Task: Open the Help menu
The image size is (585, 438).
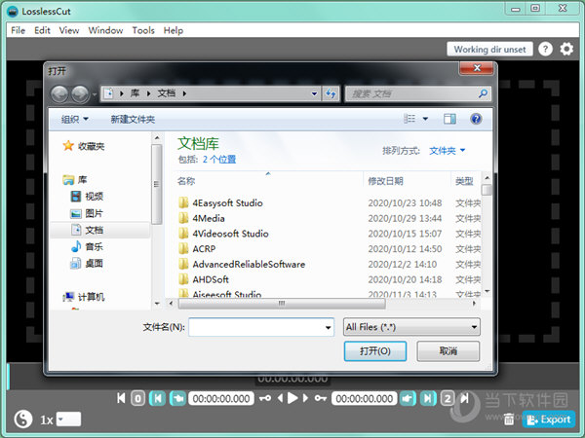Action: 174,30
